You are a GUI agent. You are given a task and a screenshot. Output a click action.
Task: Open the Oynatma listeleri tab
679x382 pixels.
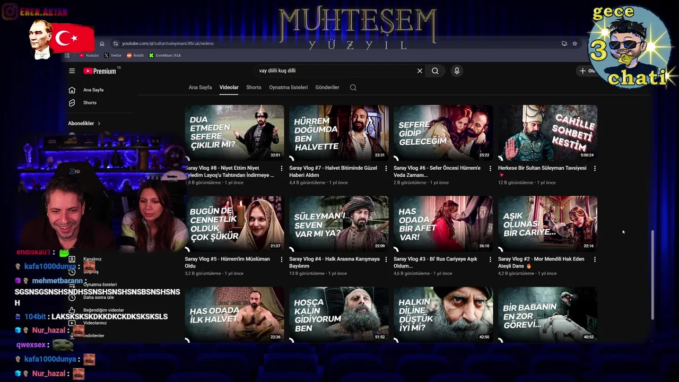point(288,88)
